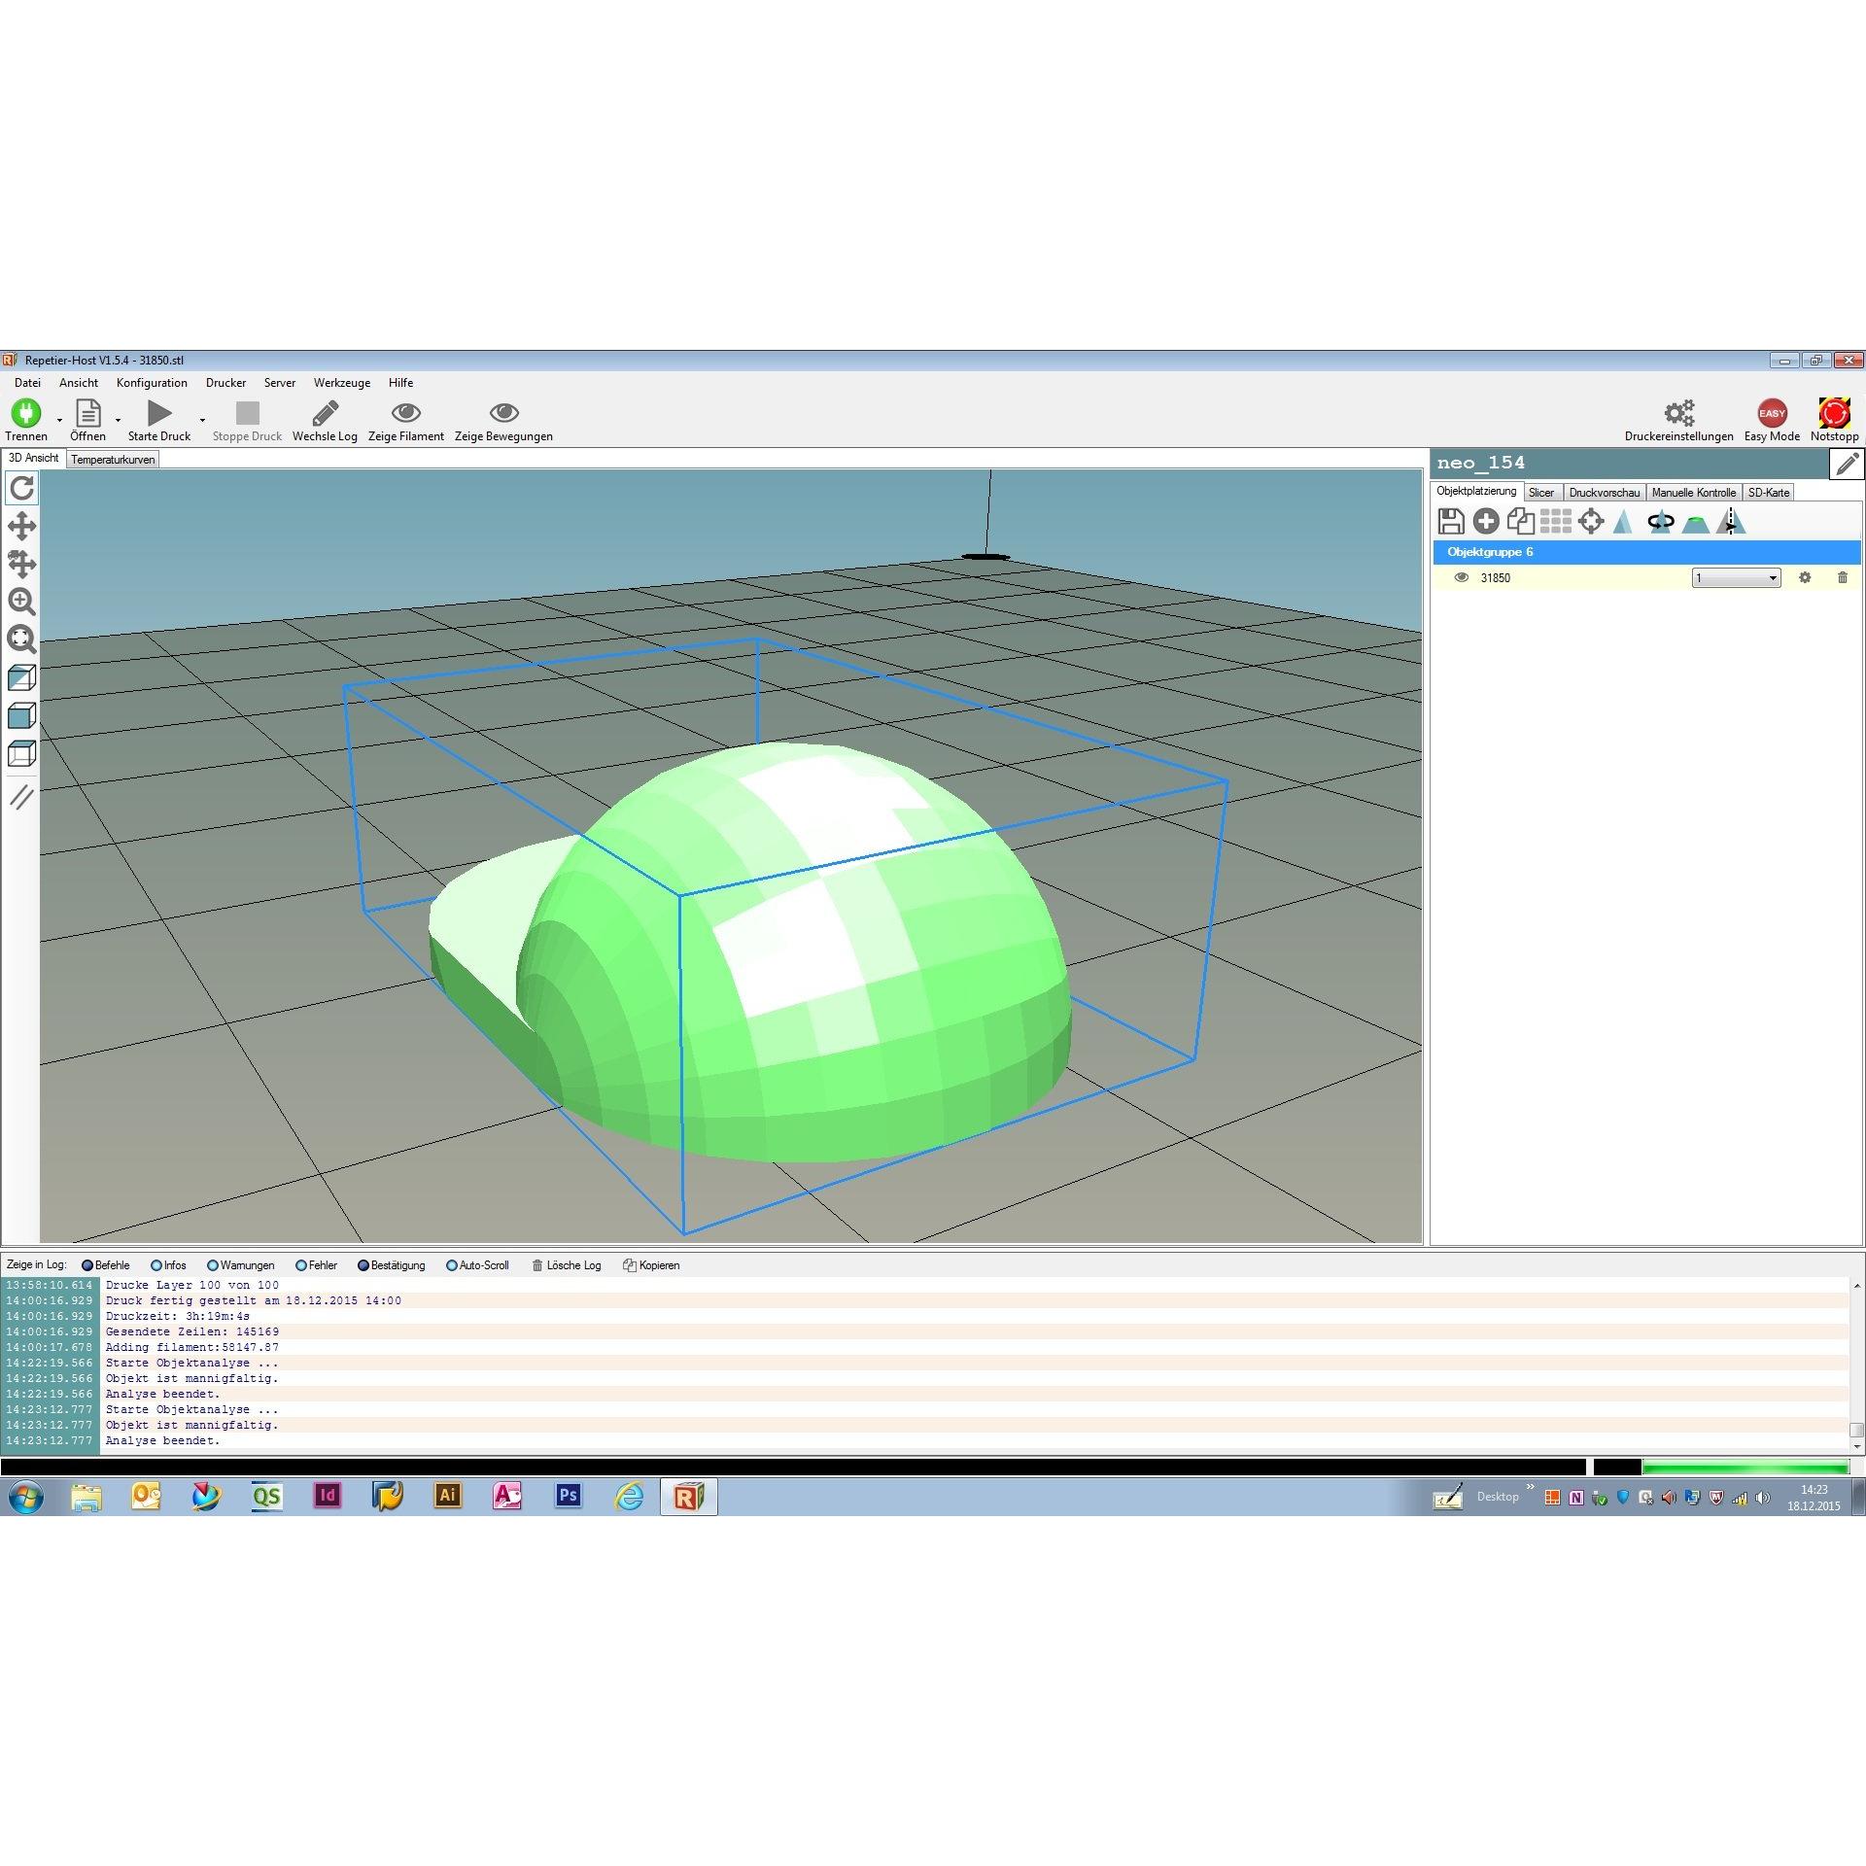
Task: Click the add object plus icon
Action: (1486, 522)
